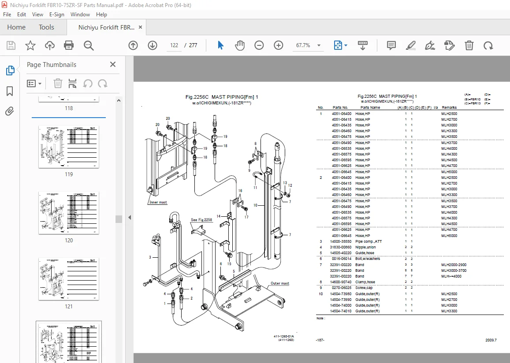Select the Nichiyu Forklift document tab

coord(106,27)
